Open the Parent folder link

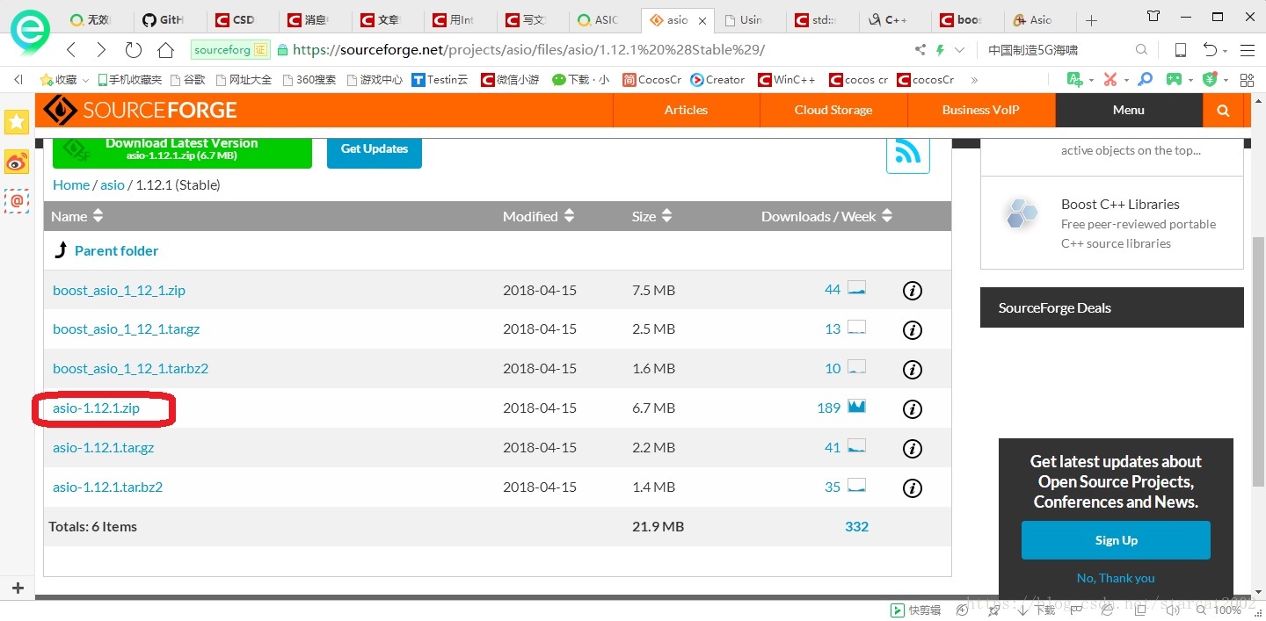116,250
